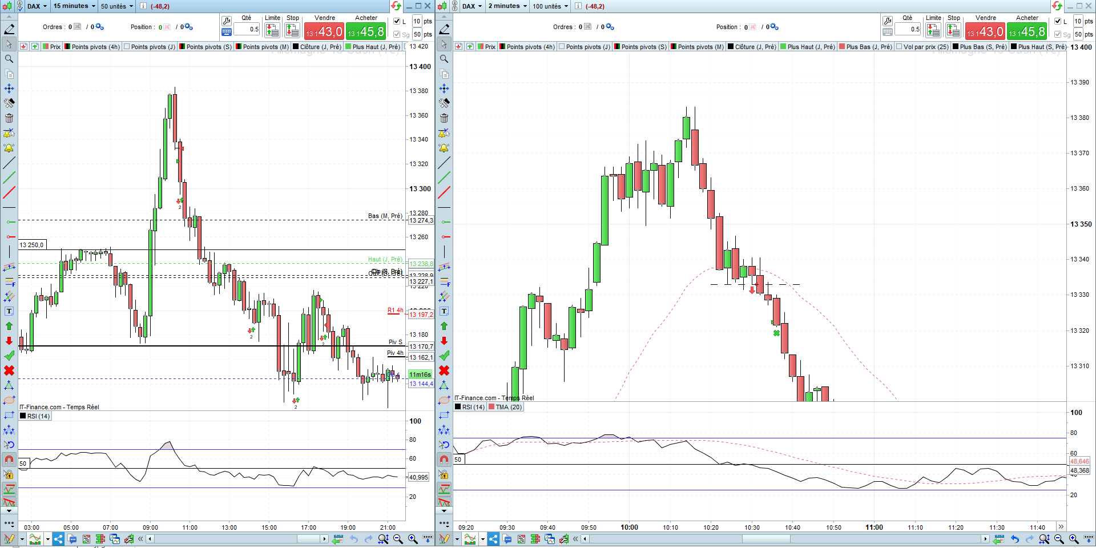The image size is (1096, 548).
Task: Toggle Points pivots (J) checkbox on left chart
Action: point(127,47)
